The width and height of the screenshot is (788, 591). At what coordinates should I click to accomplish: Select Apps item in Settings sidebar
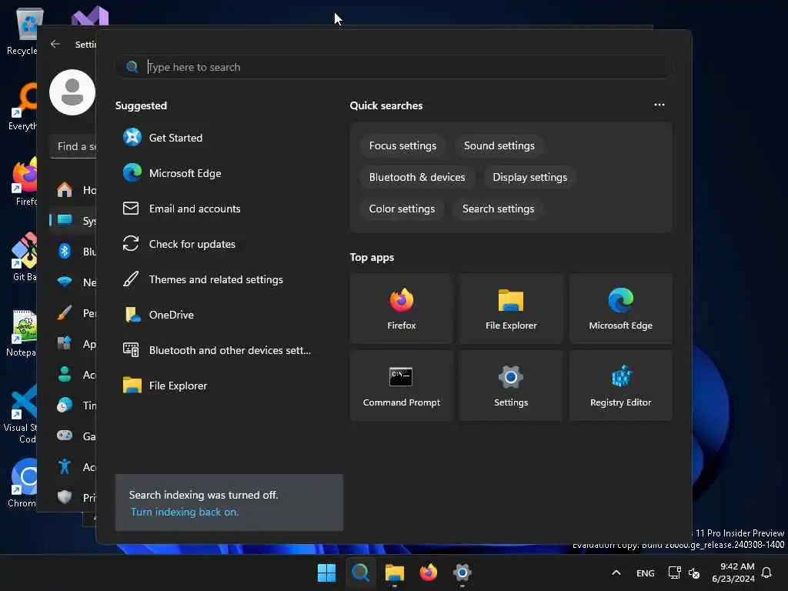(x=73, y=344)
